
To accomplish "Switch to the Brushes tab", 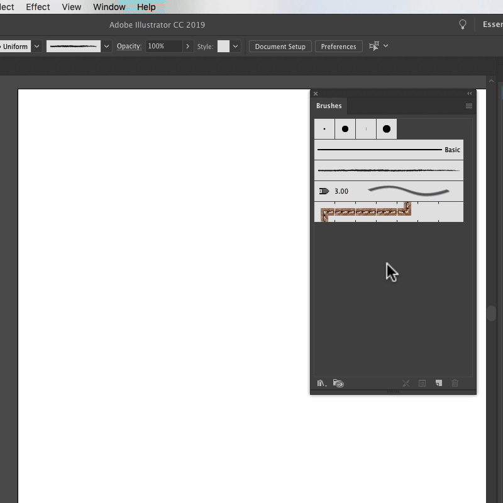I will coord(329,106).
